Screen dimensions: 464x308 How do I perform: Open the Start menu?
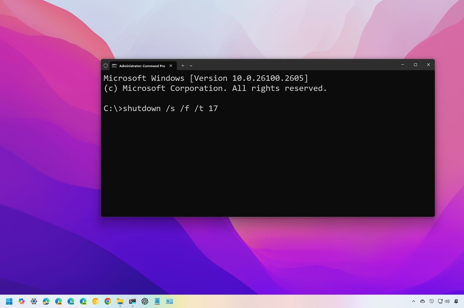click(x=9, y=301)
